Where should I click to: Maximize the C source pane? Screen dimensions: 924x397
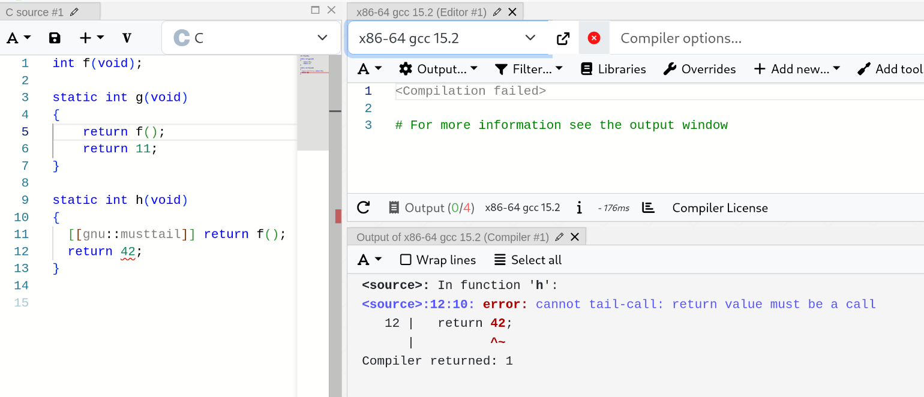[x=316, y=10]
